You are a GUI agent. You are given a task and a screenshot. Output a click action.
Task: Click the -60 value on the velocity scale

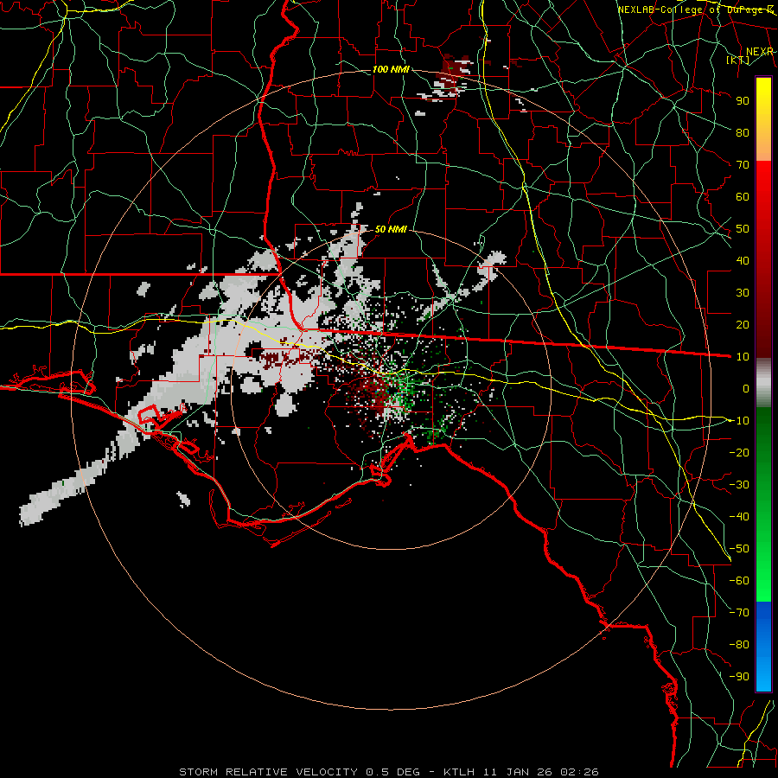pos(739,581)
